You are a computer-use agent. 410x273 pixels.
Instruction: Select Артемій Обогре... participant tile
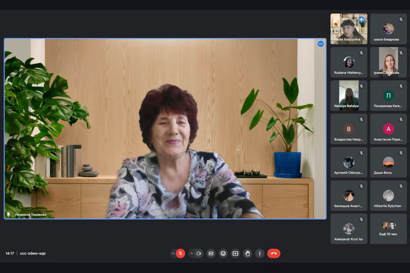[x=349, y=162]
